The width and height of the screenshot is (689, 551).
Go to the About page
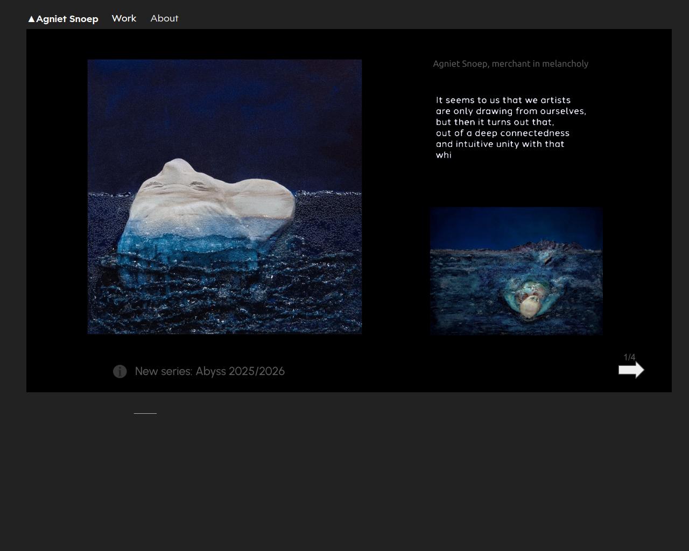coord(164,18)
